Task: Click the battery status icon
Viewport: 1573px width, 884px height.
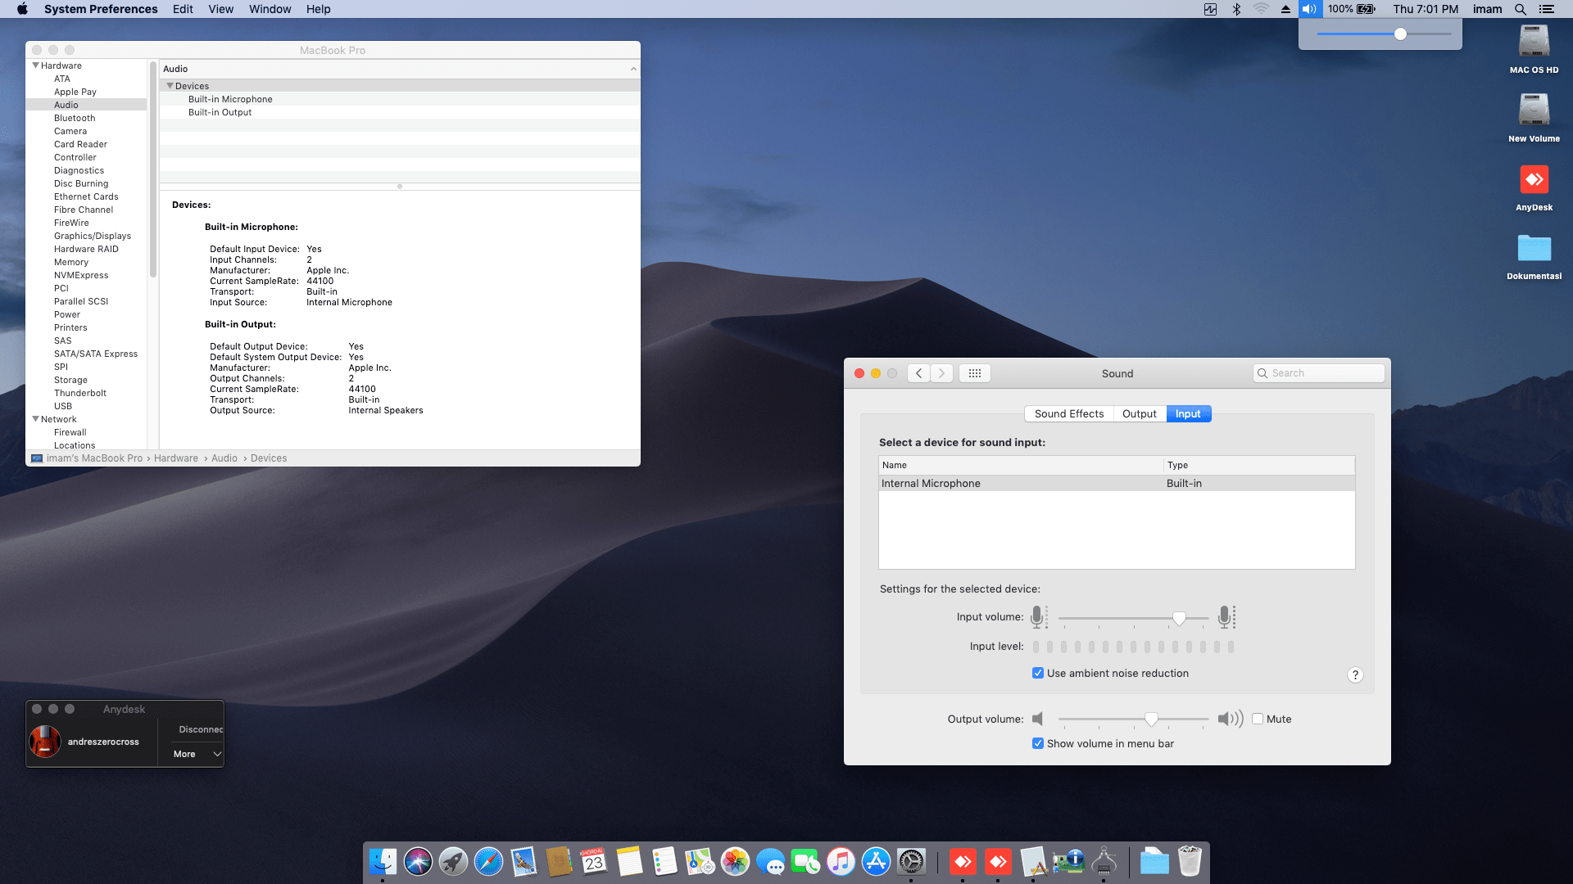Action: click(x=1367, y=9)
